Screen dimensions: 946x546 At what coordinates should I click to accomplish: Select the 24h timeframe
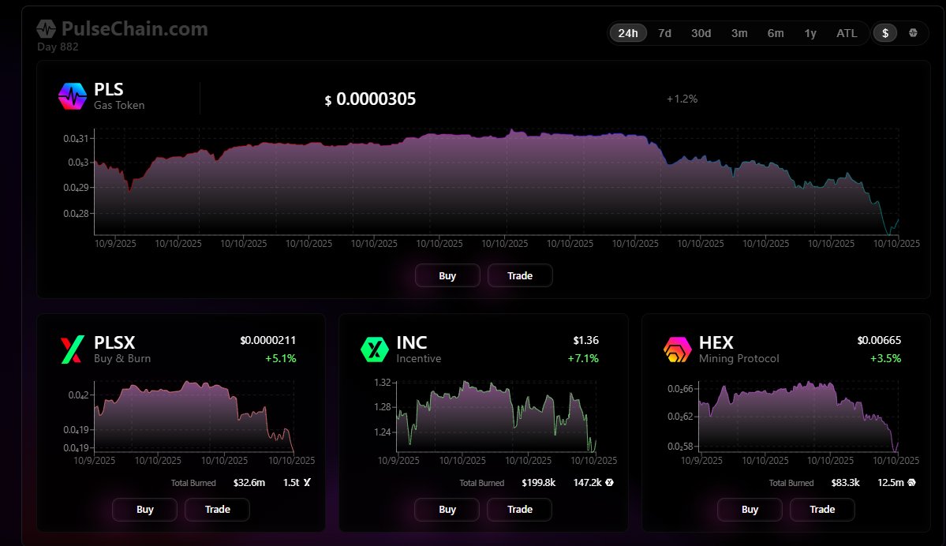point(628,33)
